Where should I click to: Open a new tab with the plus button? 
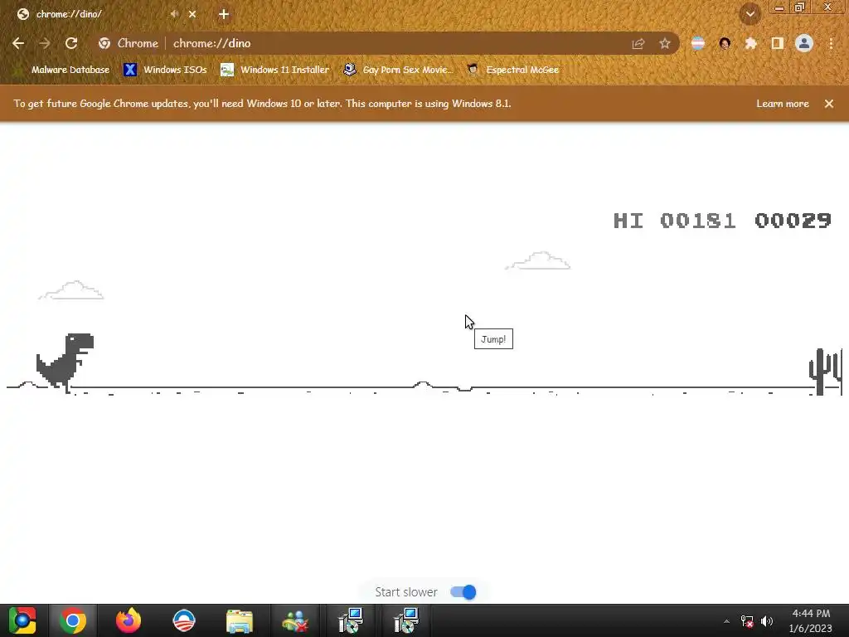tap(224, 15)
